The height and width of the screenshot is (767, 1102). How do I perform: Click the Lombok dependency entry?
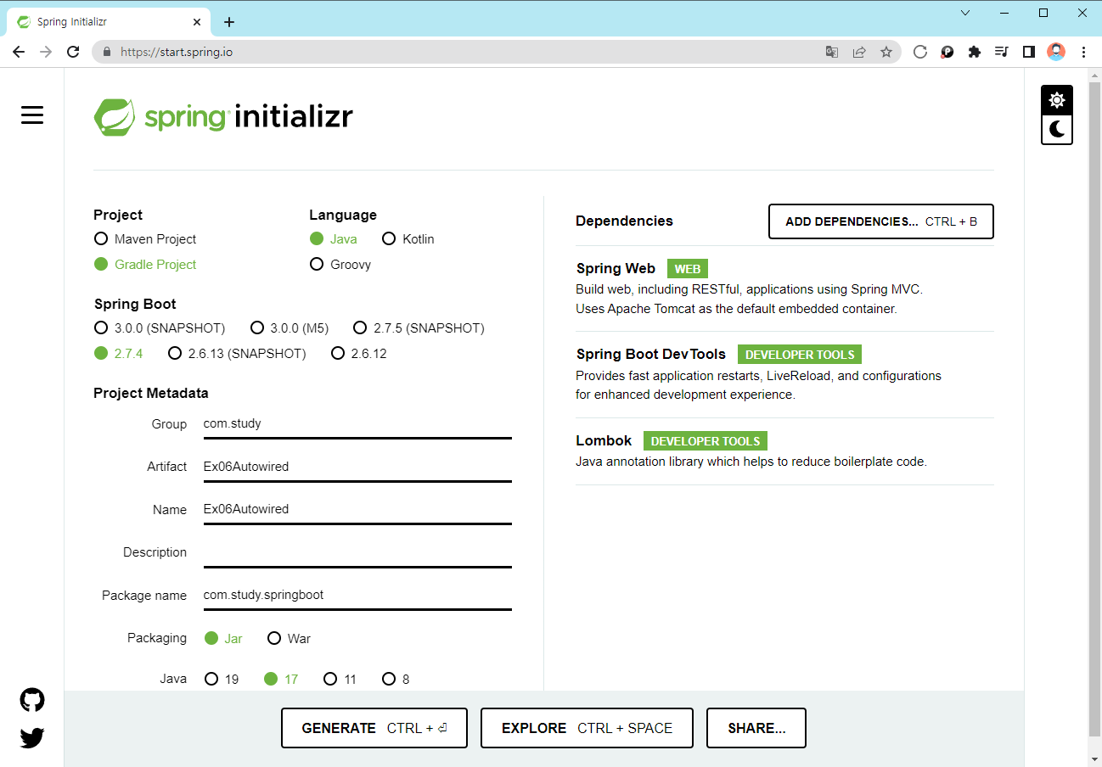point(784,451)
